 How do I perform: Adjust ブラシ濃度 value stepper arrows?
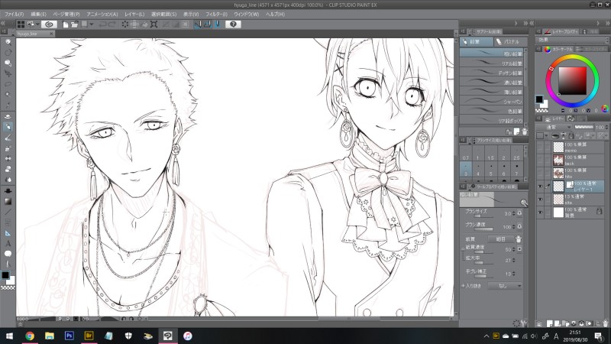tap(514, 226)
